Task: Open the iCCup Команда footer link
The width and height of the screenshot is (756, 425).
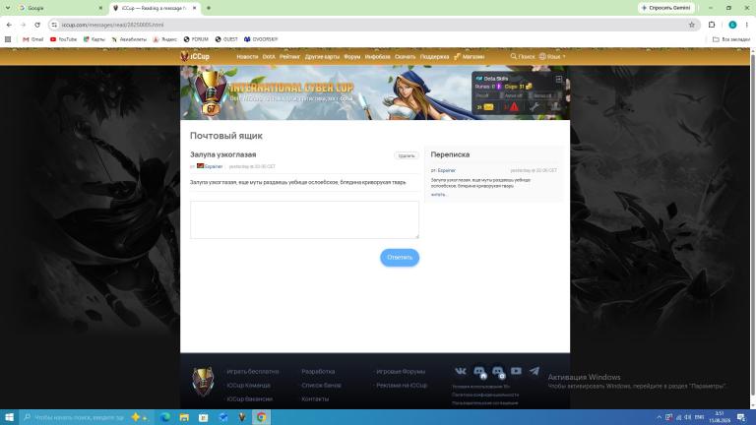Action: (248, 386)
